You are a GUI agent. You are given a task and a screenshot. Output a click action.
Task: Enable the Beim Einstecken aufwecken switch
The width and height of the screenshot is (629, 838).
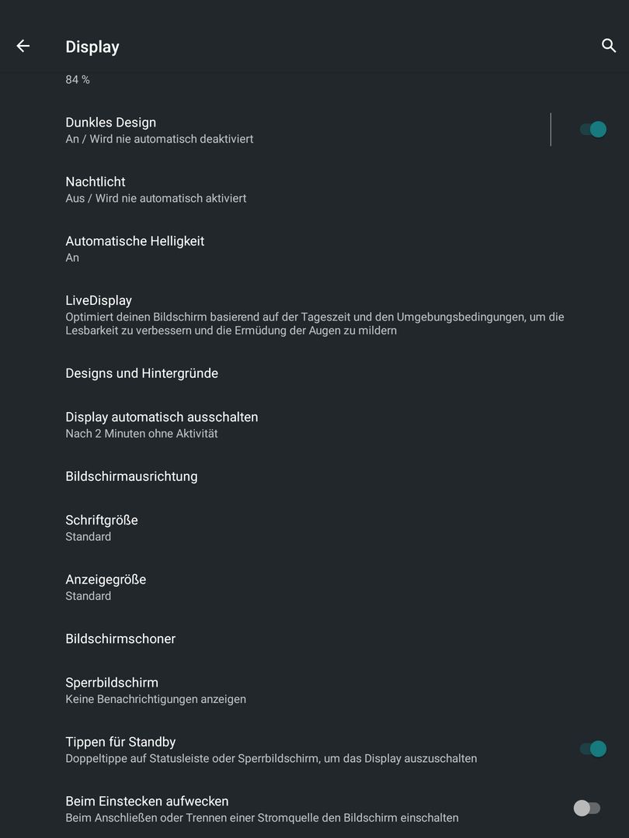[x=587, y=808]
